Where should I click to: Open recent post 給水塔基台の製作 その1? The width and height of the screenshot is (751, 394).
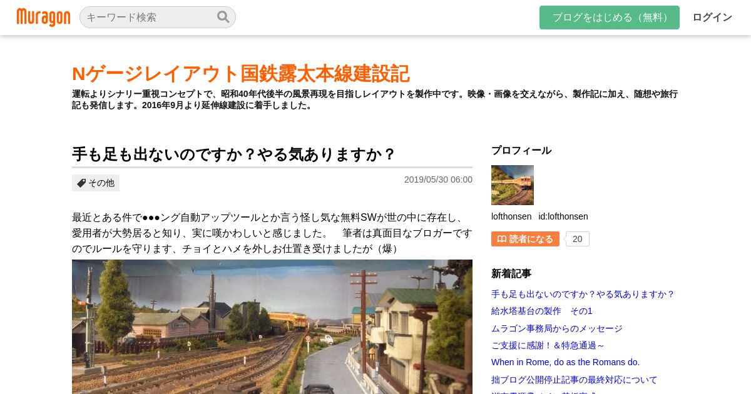point(542,311)
